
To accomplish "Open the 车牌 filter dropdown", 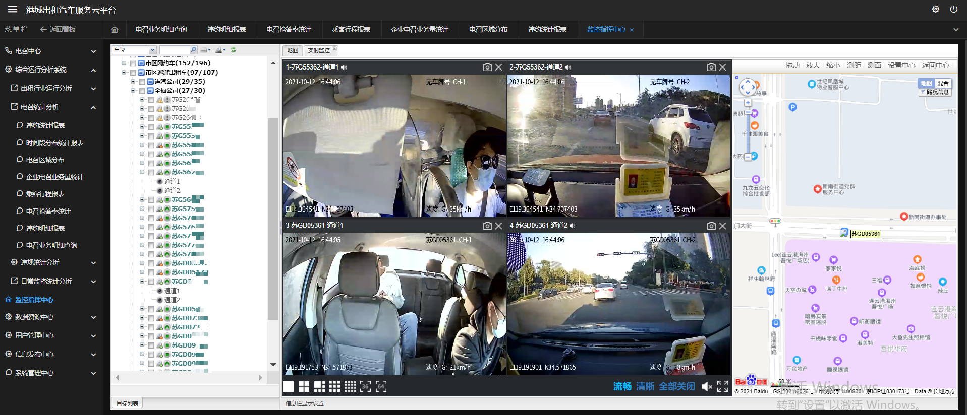I will [x=152, y=50].
